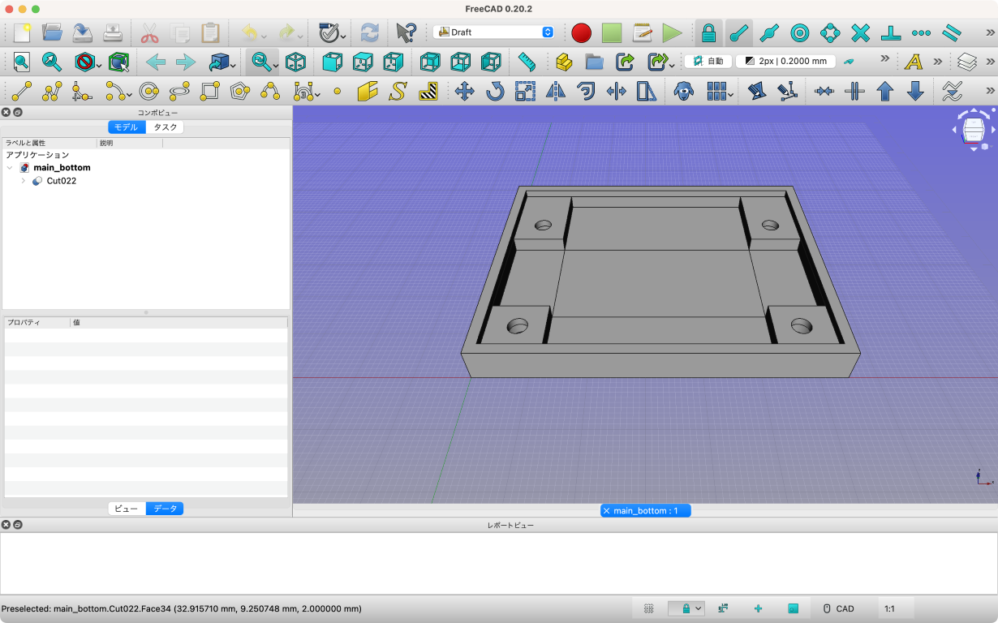Click the CAD navigation style button
The width and height of the screenshot is (998, 623).
pyautogui.click(x=838, y=608)
